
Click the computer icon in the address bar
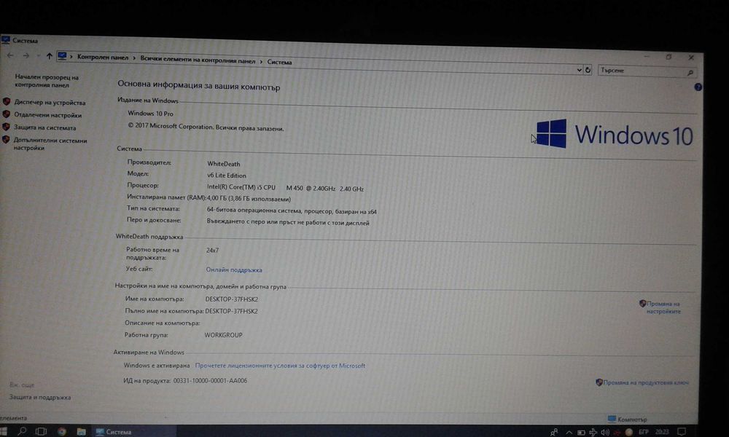(x=62, y=56)
